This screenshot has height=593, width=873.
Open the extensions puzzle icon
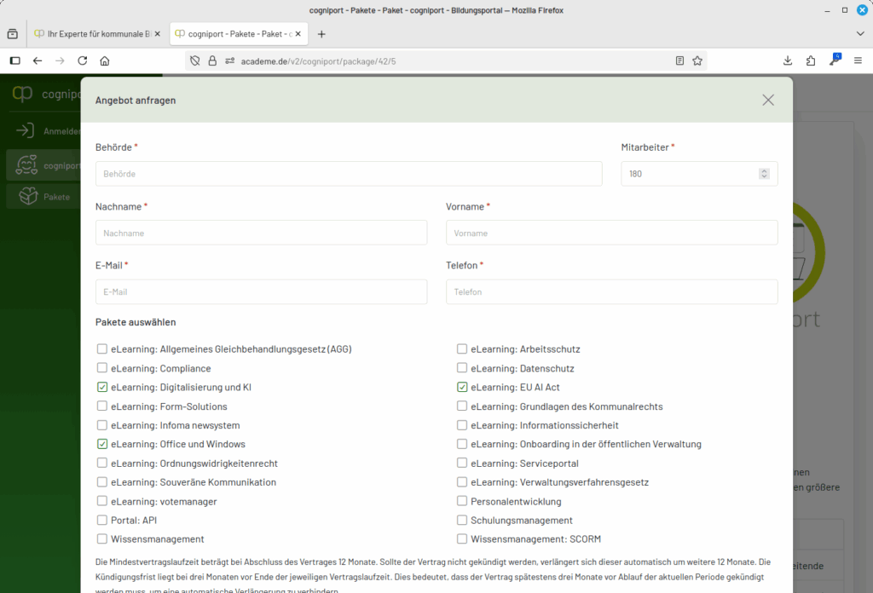811,60
